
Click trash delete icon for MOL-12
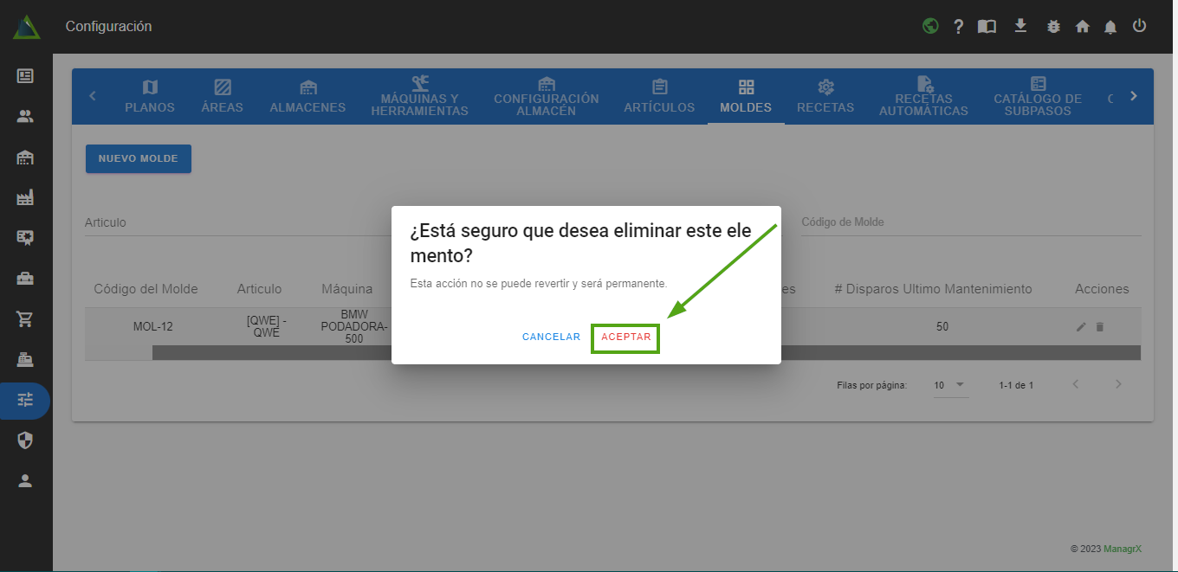1100,327
